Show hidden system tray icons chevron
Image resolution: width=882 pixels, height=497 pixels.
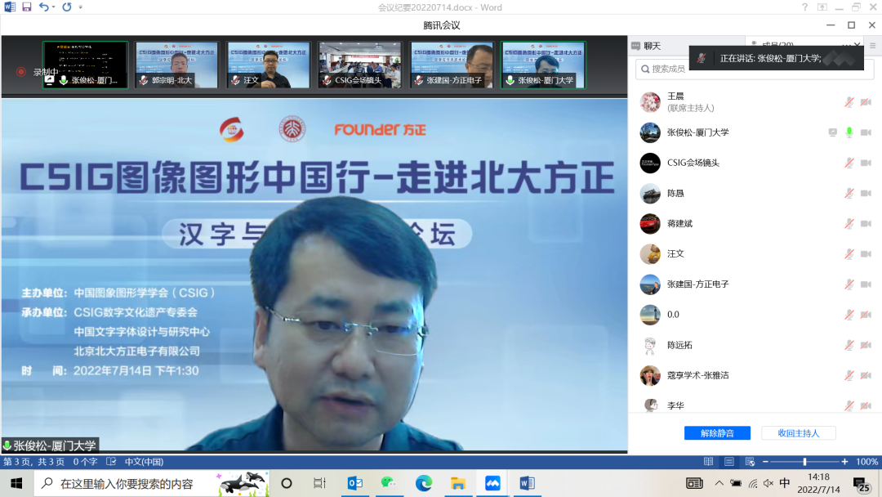(719, 483)
